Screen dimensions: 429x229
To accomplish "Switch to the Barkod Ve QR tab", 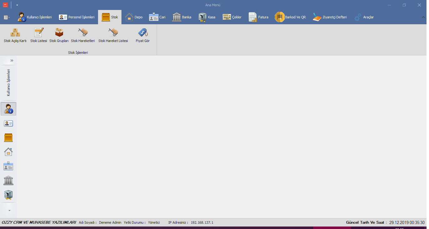I will click(290, 17).
